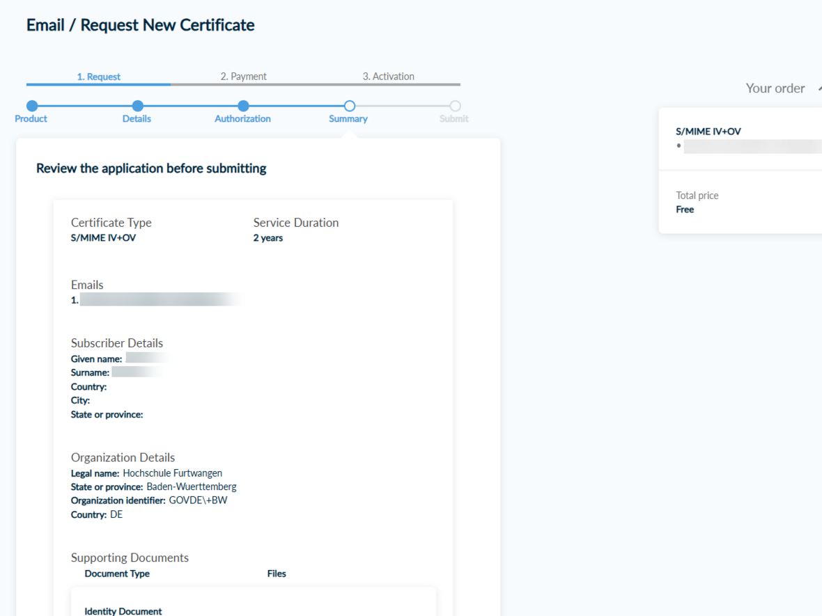
Task: Collapse the Your order panel chevron
Action: point(818,88)
